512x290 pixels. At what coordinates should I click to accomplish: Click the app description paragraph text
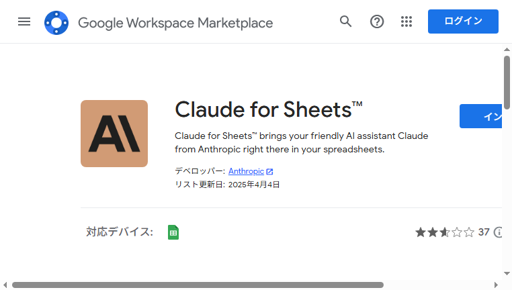click(x=302, y=142)
